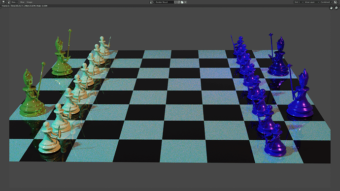Open the View menu
Image resolution: width=340 pixels, height=191 pixels.
(x=22, y=2)
